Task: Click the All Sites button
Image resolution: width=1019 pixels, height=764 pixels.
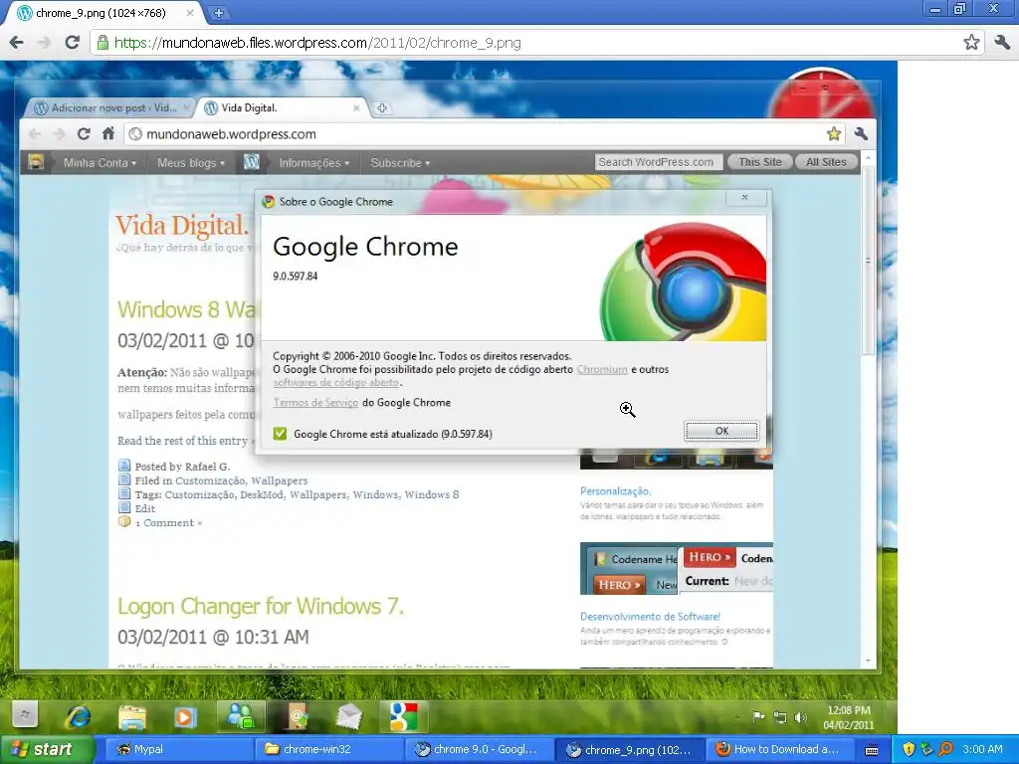Action: tap(826, 162)
